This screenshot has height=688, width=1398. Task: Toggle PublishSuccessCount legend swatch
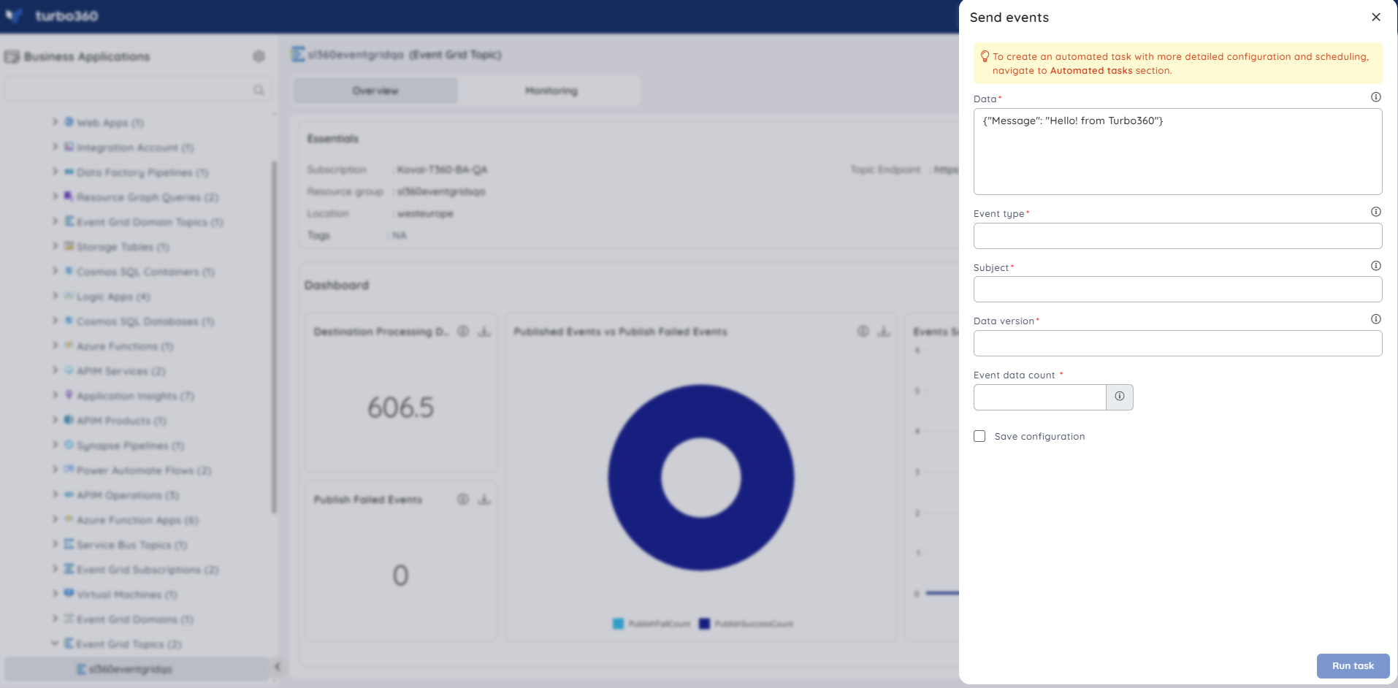pyautogui.click(x=704, y=624)
